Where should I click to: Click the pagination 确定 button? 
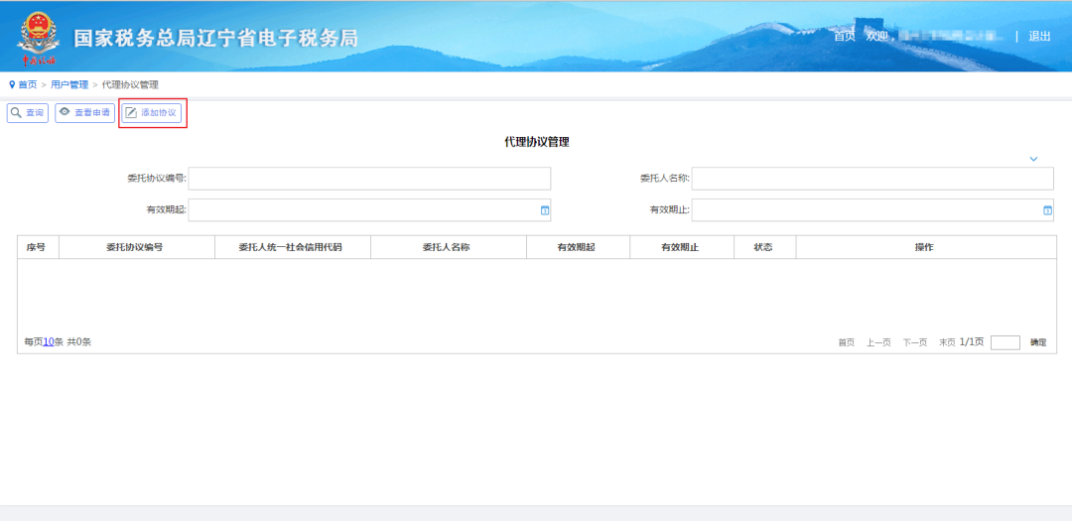(1038, 342)
